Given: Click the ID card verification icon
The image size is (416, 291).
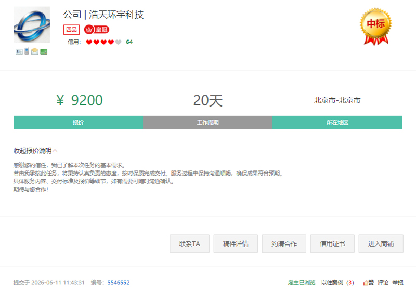Looking at the screenshot, I should point(19,51).
